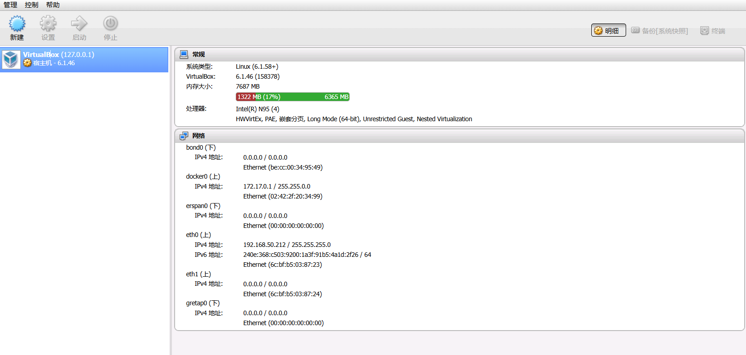Open 备份[系统快照] snapshots view

[x=660, y=30]
